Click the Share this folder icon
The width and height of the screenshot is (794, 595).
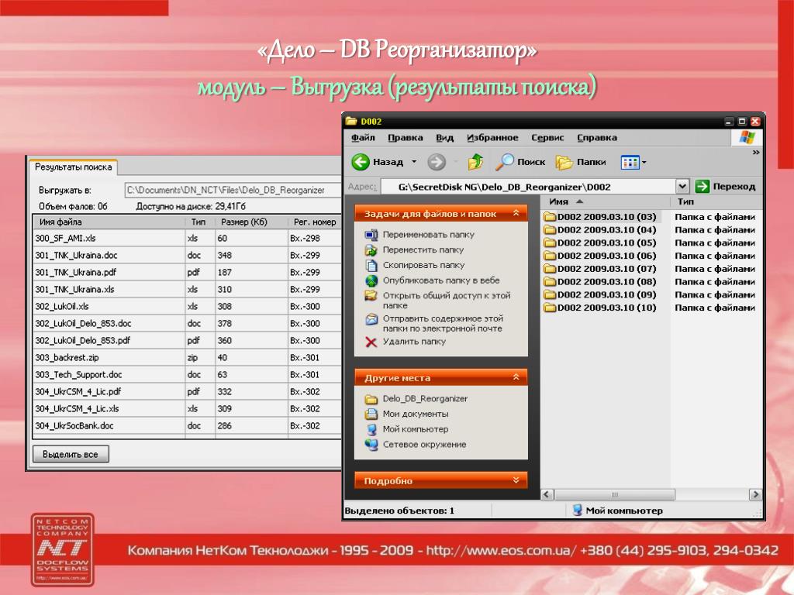coord(371,295)
